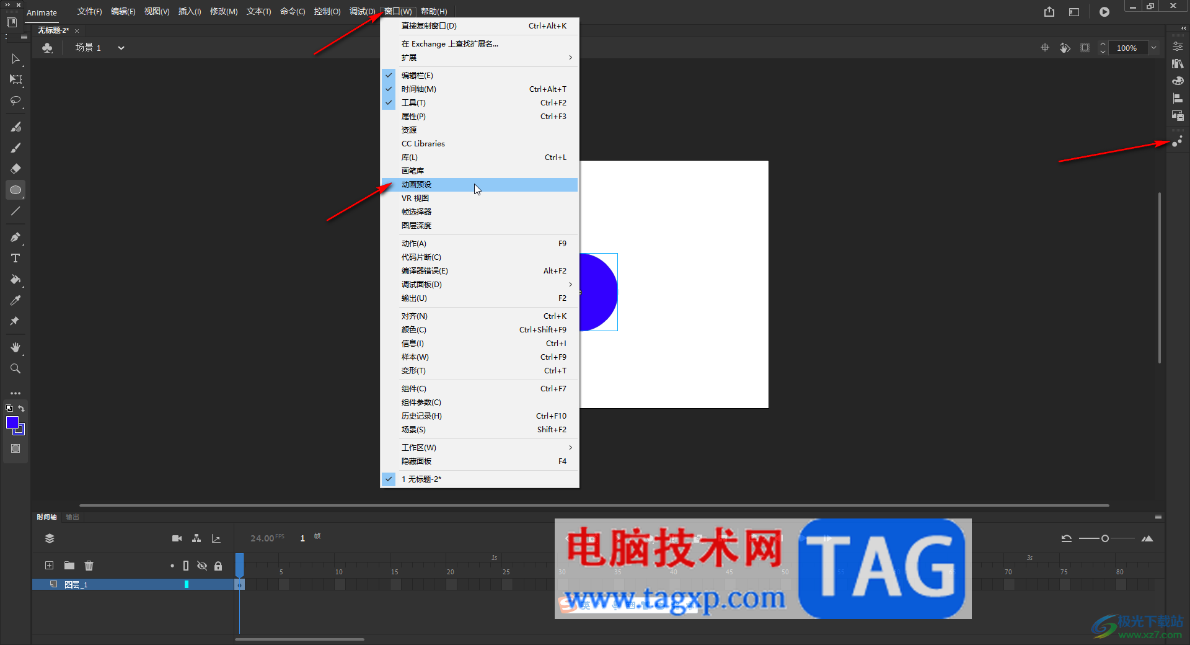This screenshot has width=1190, height=645.
Task: Choose 颜色(C) from the Window menu
Action: pyautogui.click(x=480, y=330)
